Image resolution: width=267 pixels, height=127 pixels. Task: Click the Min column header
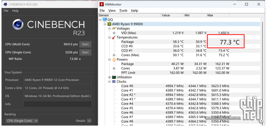tap(195, 15)
